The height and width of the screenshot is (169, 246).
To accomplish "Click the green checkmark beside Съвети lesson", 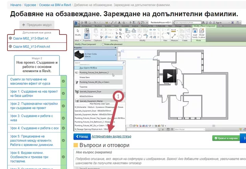I will 63,81.
